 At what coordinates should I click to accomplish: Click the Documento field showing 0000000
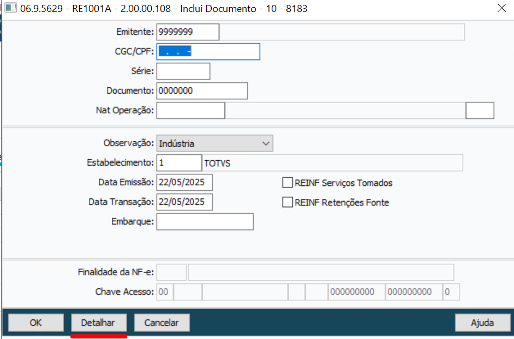(x=202, y=91)
